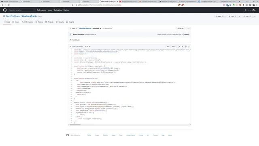259x146 pixels.
Task: Click the browser back arrow
Action: pos(2,5)
